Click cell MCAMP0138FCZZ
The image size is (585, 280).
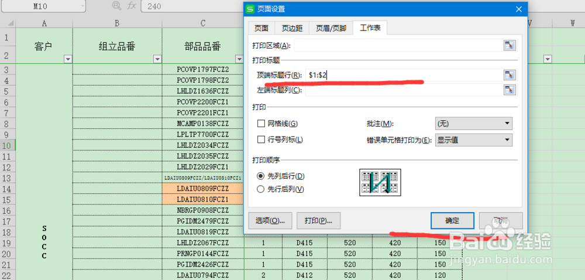[203, 124]
